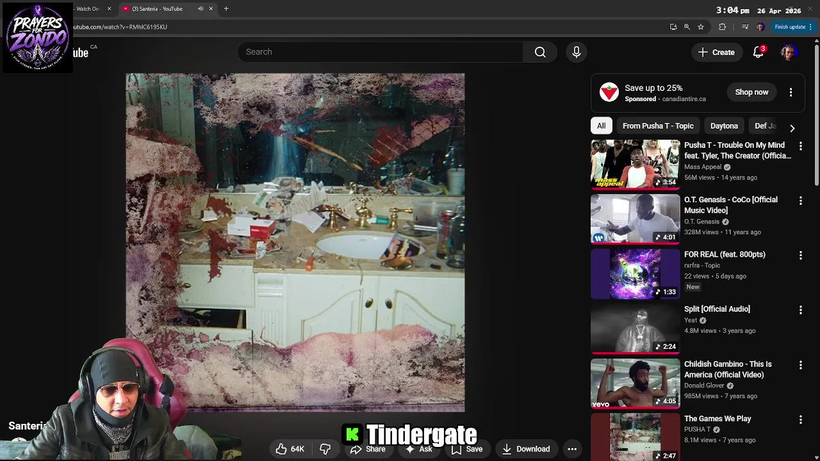Open menu for FOR REAL (feat. 800pts)

click(x=800, y=255)
